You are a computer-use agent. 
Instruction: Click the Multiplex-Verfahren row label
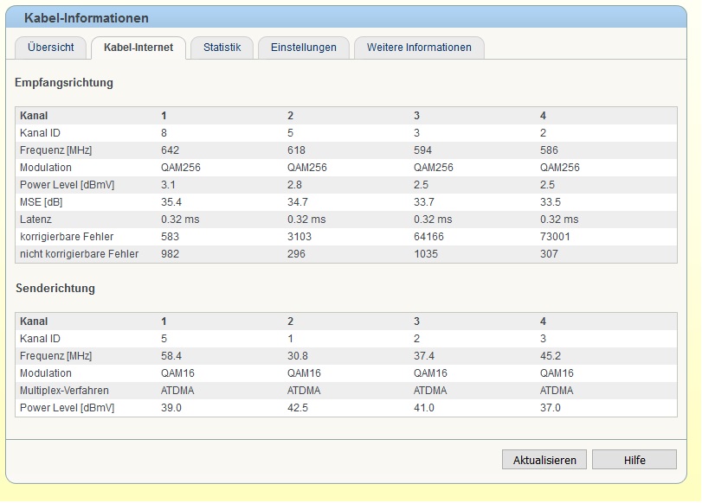62,391
